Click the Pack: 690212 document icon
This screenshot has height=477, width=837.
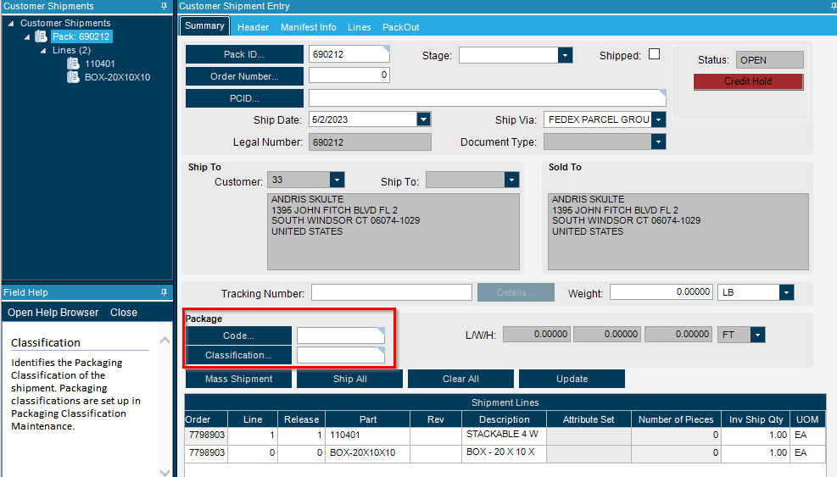(41, 36)
